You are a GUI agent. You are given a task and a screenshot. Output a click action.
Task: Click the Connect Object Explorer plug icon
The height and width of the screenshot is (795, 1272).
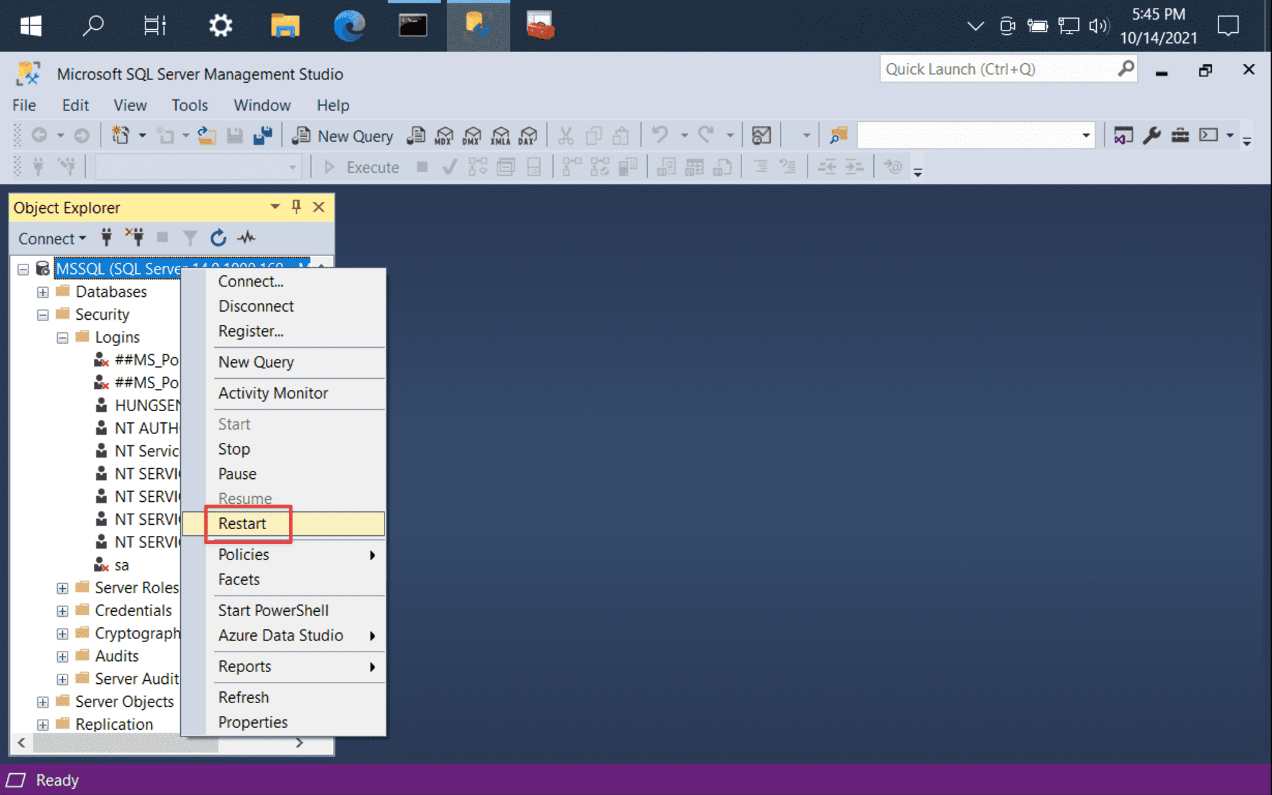[106, 238]
